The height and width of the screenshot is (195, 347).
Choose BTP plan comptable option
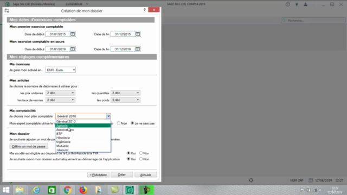(83, 134)
